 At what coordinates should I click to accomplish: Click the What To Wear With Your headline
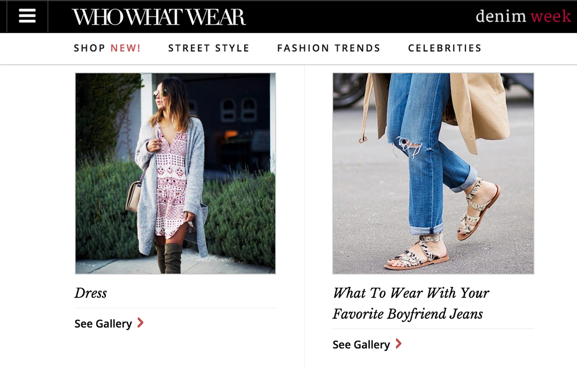click(411, 293)
